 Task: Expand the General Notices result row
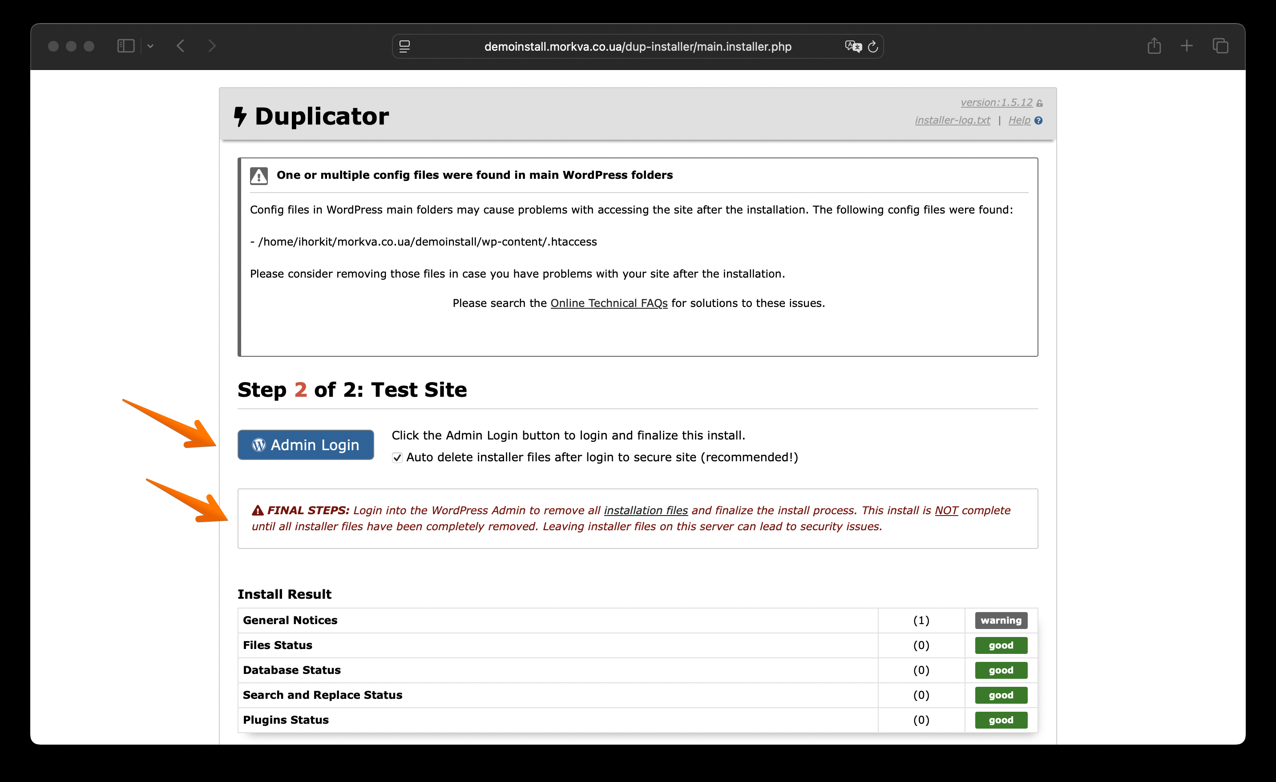click(290, 620)
